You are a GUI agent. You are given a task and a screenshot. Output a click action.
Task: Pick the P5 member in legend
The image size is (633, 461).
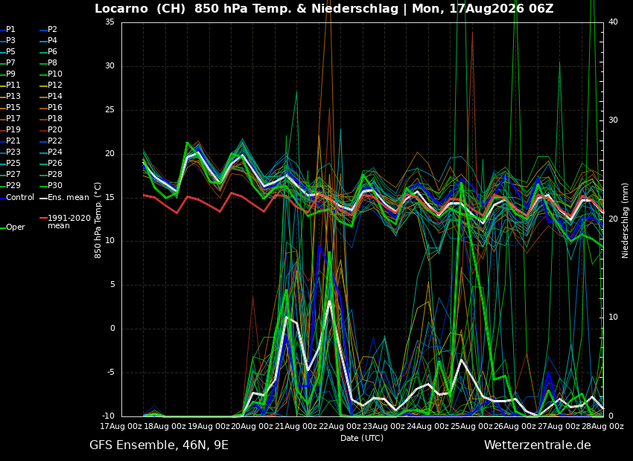pos(7,51)
